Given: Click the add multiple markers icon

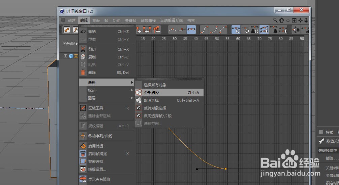Looking at the screenshot, I should [x=147, y=30].
